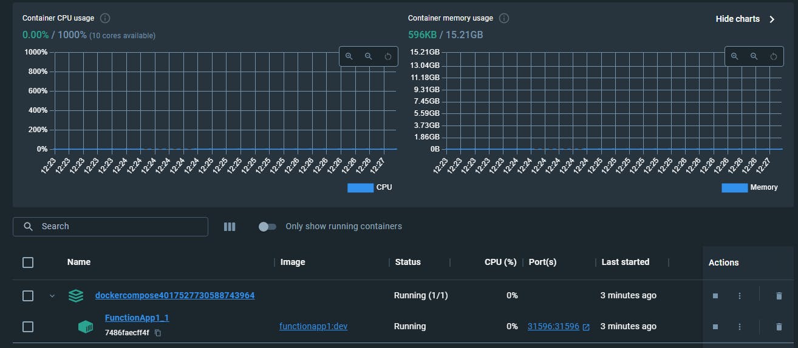The width and height of the screenshot is (798, 348).
Task: Open more actions for dockercompose stack
Action: 740,296
